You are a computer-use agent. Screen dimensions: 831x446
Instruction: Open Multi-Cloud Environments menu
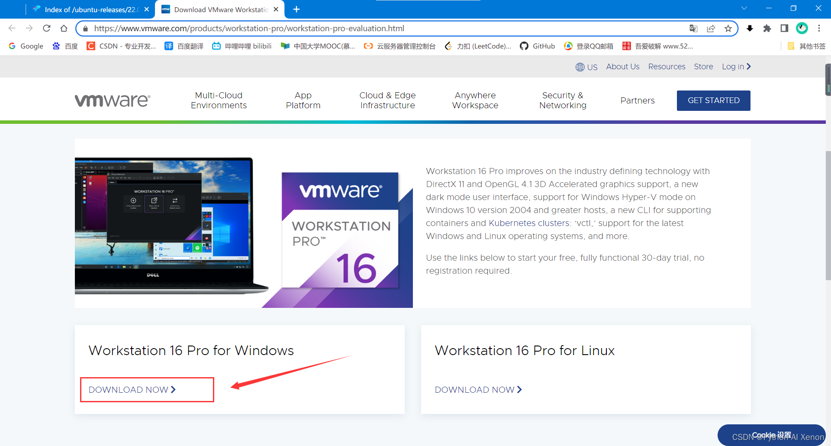pos(219,100)
